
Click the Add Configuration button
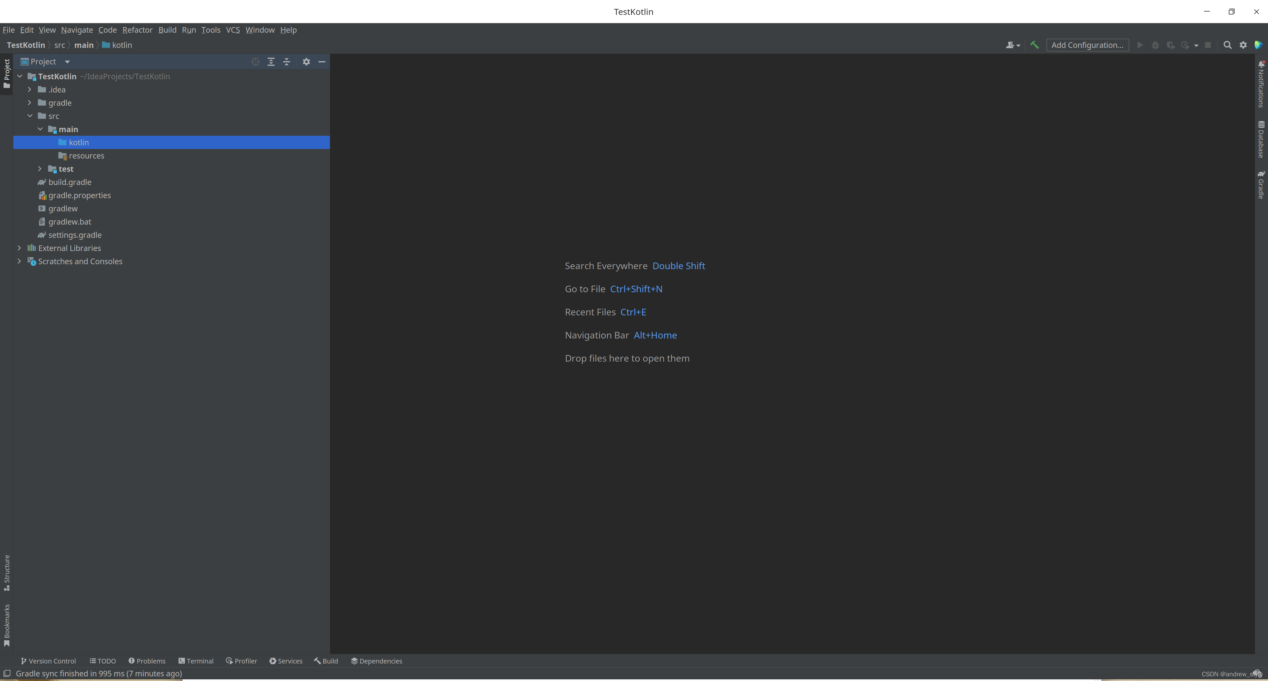pyautogui.click(x=1087, y=45)
